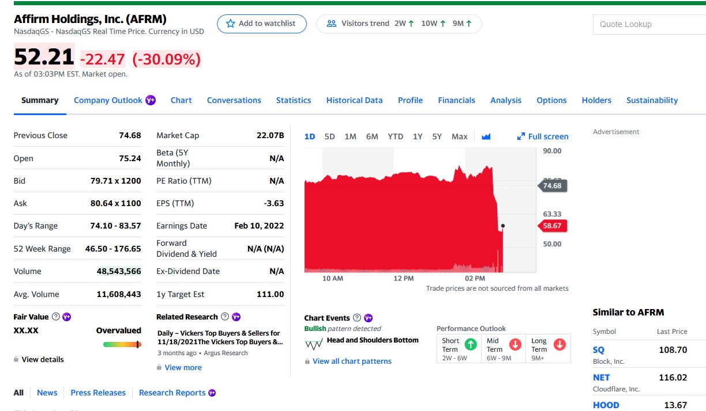Open the Profile tab
Screen dimensions: 706x411
(411, 100)
